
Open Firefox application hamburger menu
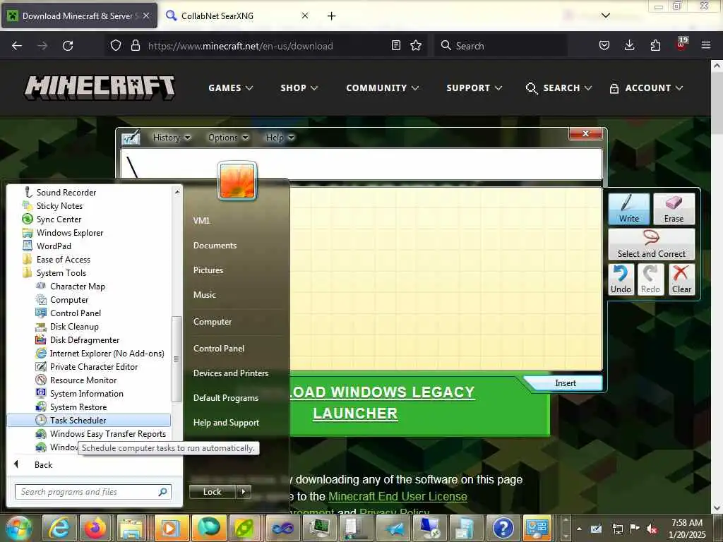(x=705, y=45)
